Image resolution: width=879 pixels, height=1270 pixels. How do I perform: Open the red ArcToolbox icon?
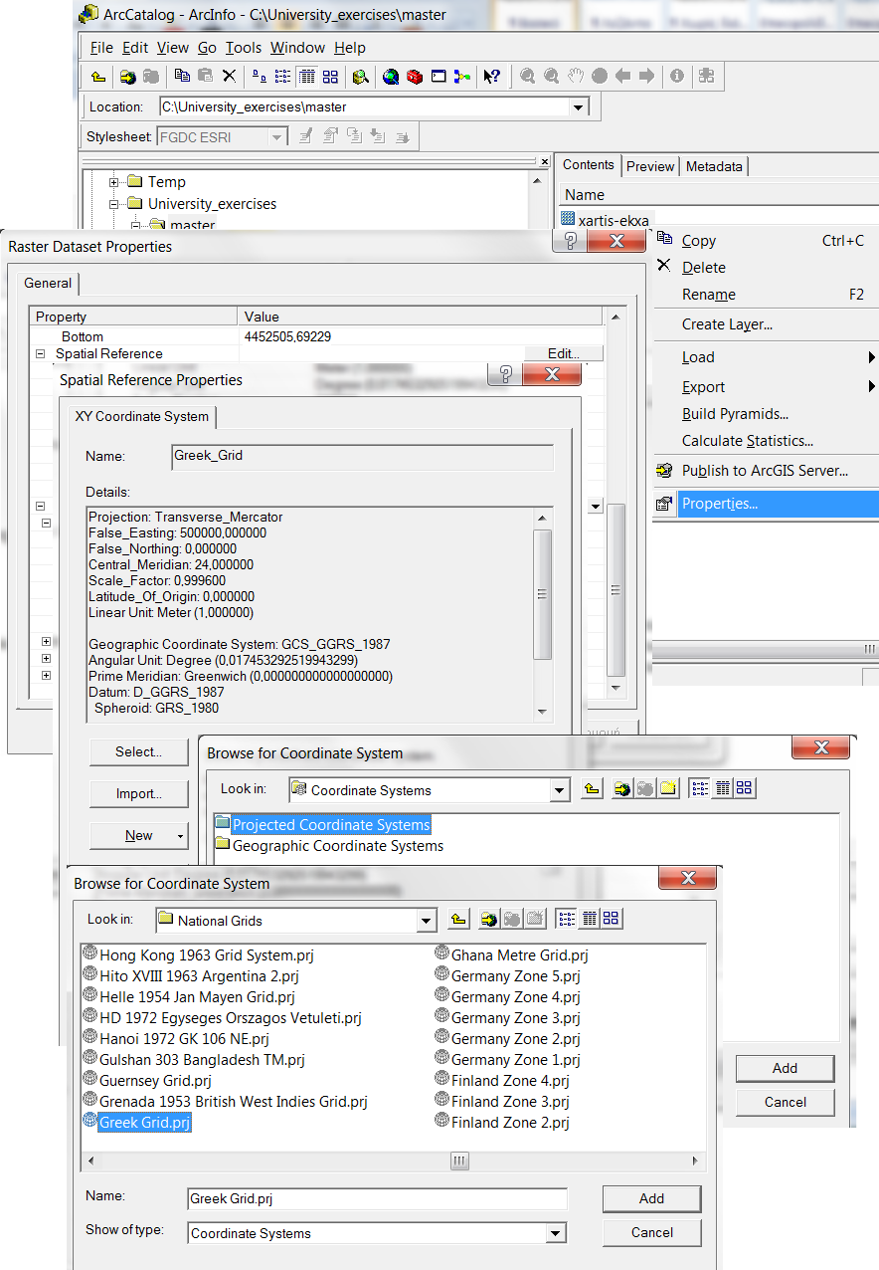415,76
